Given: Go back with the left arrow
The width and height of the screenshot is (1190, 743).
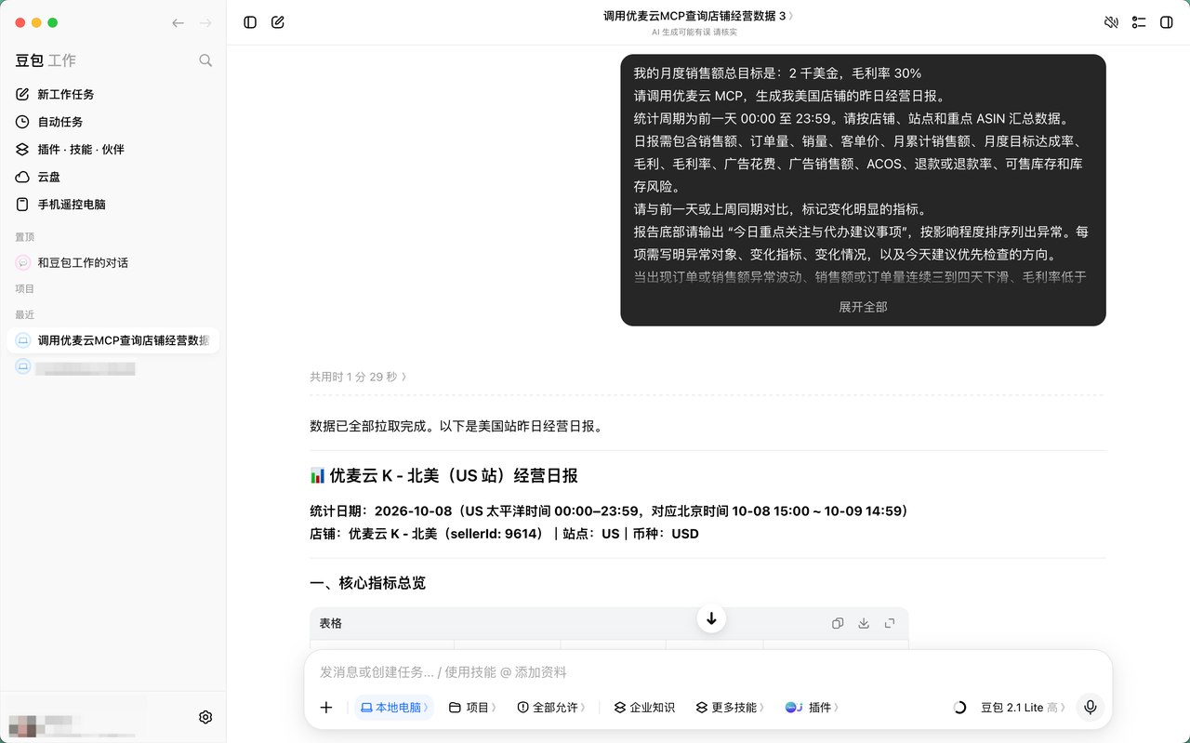Looking at the screenshot, I should [178, 23].
